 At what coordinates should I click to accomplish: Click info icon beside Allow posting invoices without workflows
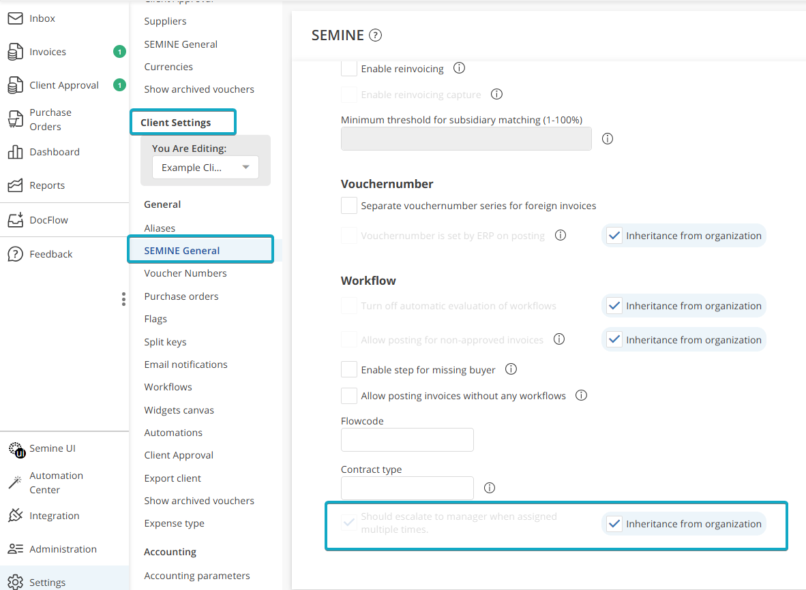[581, 395]
